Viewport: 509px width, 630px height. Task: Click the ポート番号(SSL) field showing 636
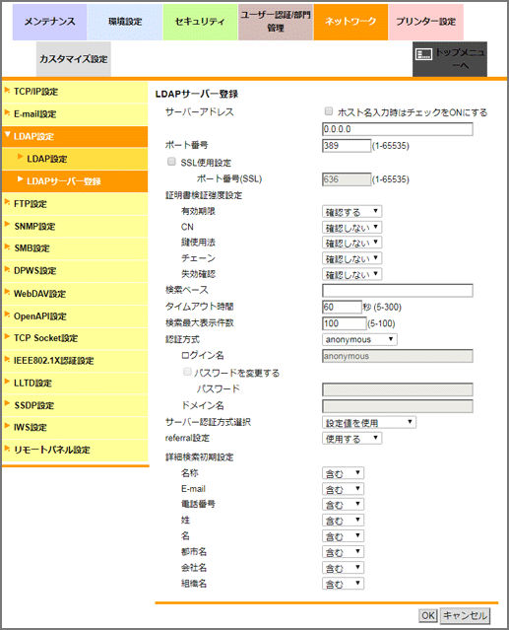pos(347,179)
